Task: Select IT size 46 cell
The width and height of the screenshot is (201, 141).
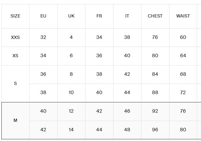Action: point(127,111)
